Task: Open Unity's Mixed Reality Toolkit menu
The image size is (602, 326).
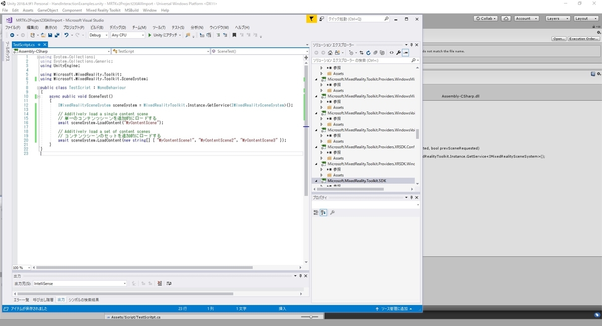Action: tap(103, 10)
